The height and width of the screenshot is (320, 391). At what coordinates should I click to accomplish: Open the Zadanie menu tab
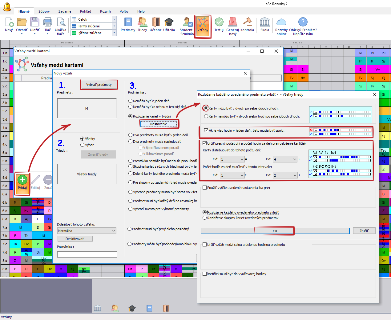click(x=65, y=11)
